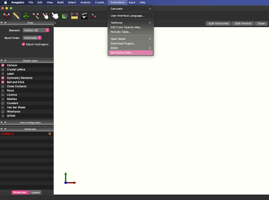
Task: Click the Align molecule tool icon
Action: (94, 16)
